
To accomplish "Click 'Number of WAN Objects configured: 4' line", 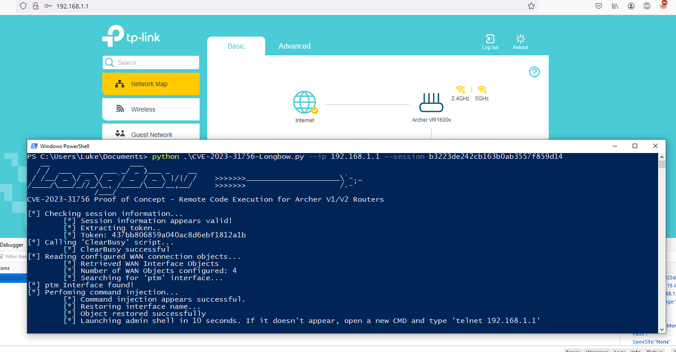I will pyautogui.click(x=150, y=271).
